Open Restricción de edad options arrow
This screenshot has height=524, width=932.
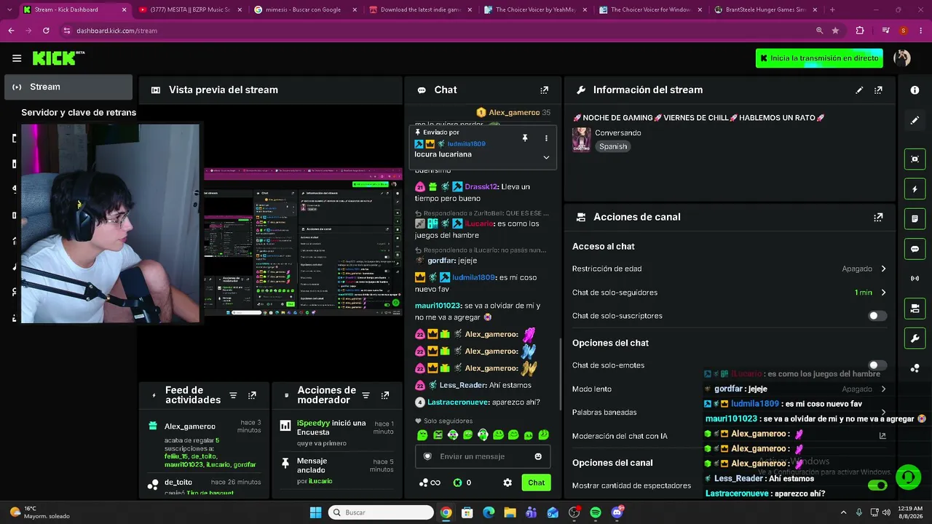883,269
